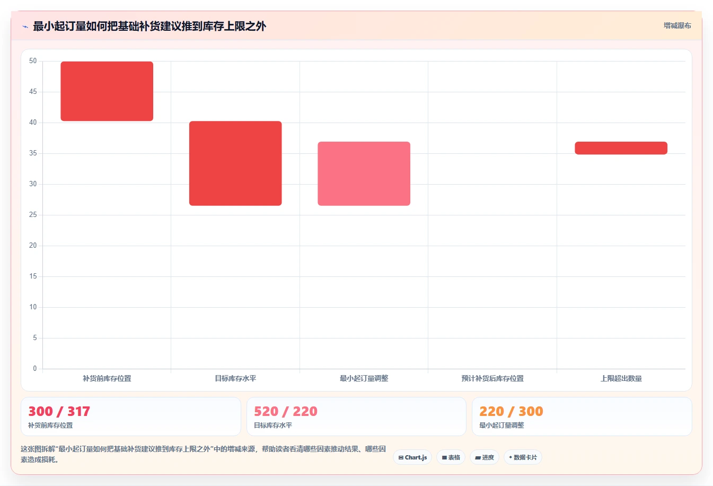Select the thin 上限超出数量 bar
The height and width of the screenshot is (486, 713).
pos(621,148)
